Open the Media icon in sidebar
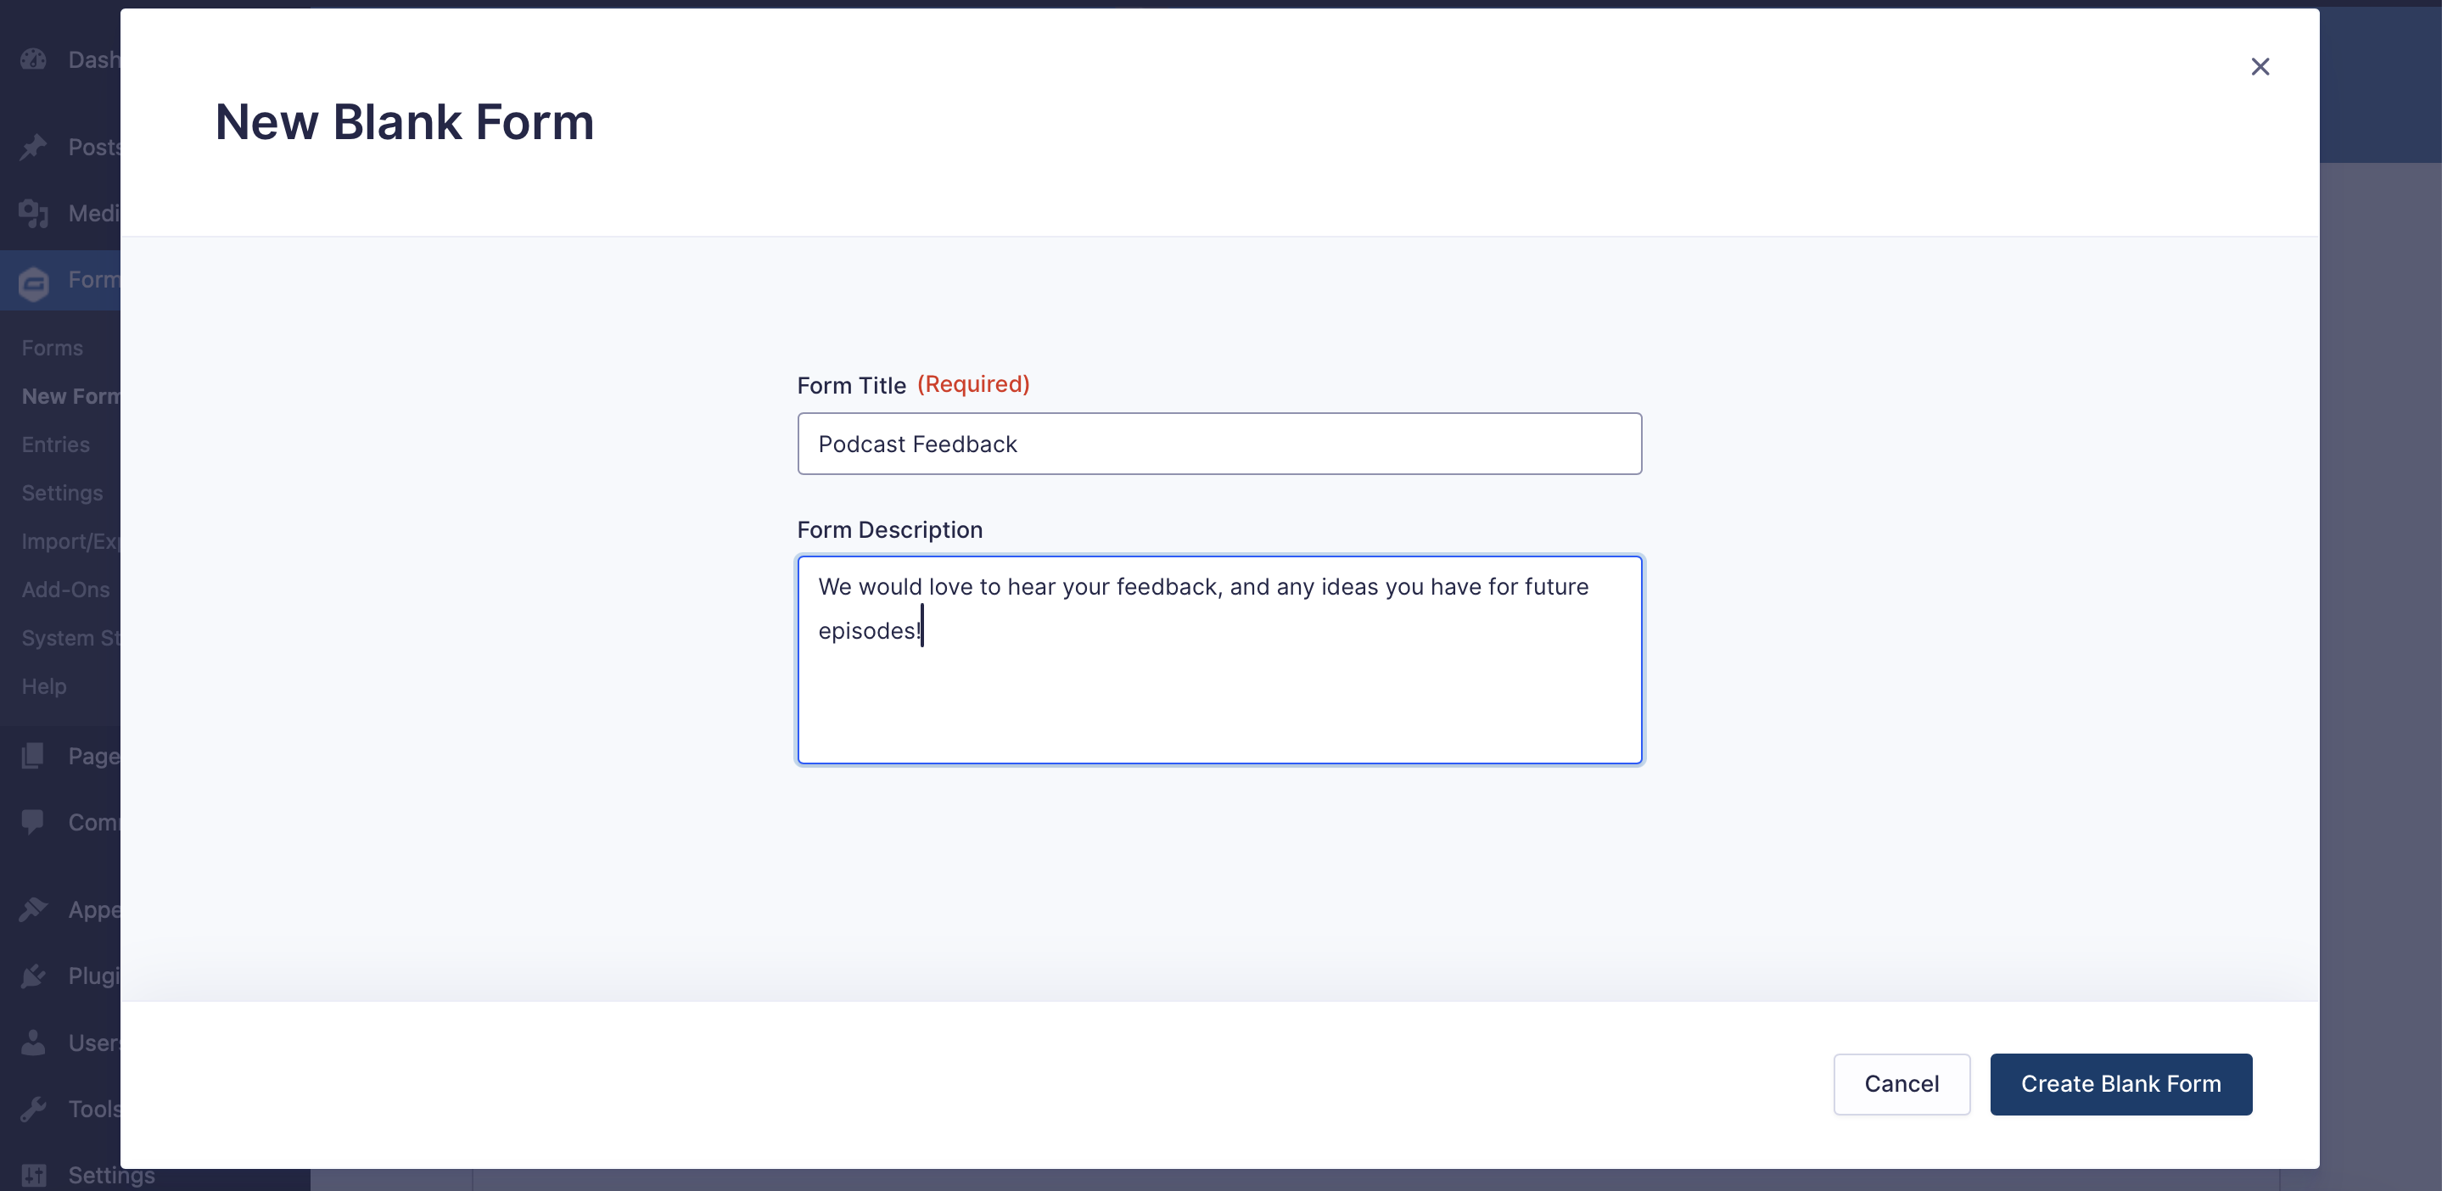Image resolution: width=2442 pixels, height=1191 pixels. point(33,213)
